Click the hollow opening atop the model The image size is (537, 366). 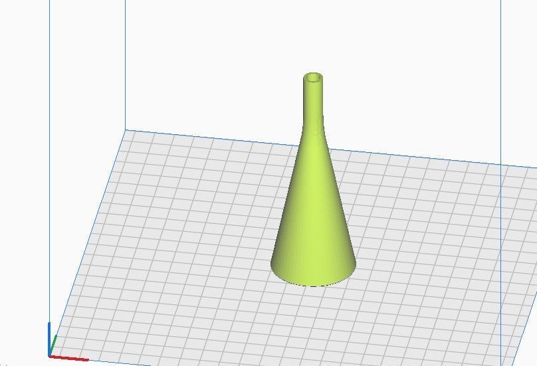tap(313, 78)
